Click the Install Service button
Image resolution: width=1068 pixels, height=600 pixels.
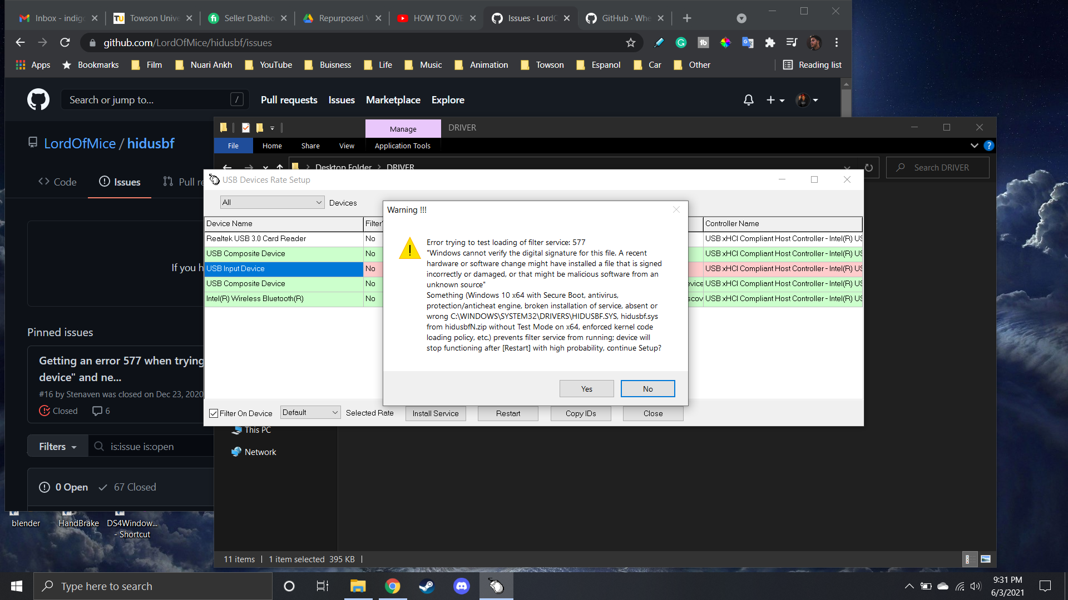(436, 413)
